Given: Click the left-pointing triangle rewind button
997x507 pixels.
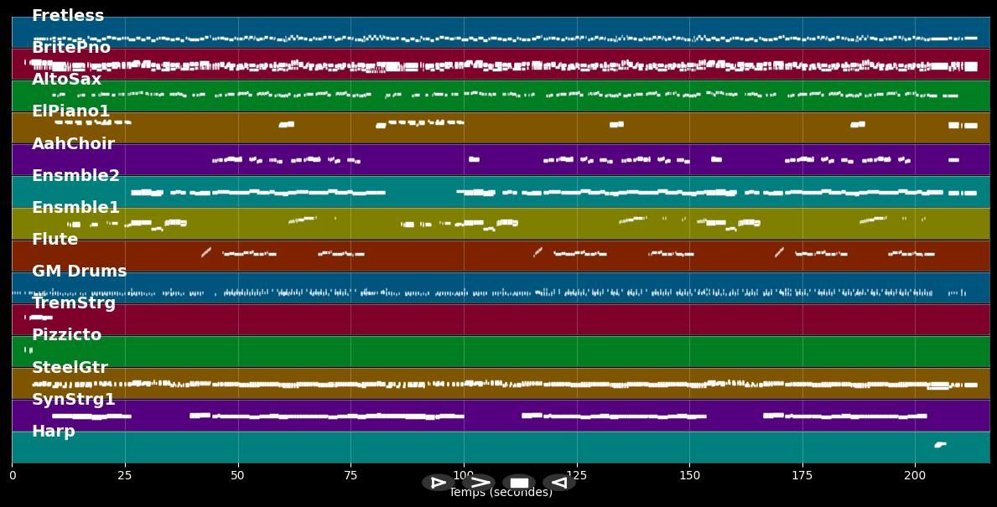Looking at the screenshot, I should click(x=558, y=483).
